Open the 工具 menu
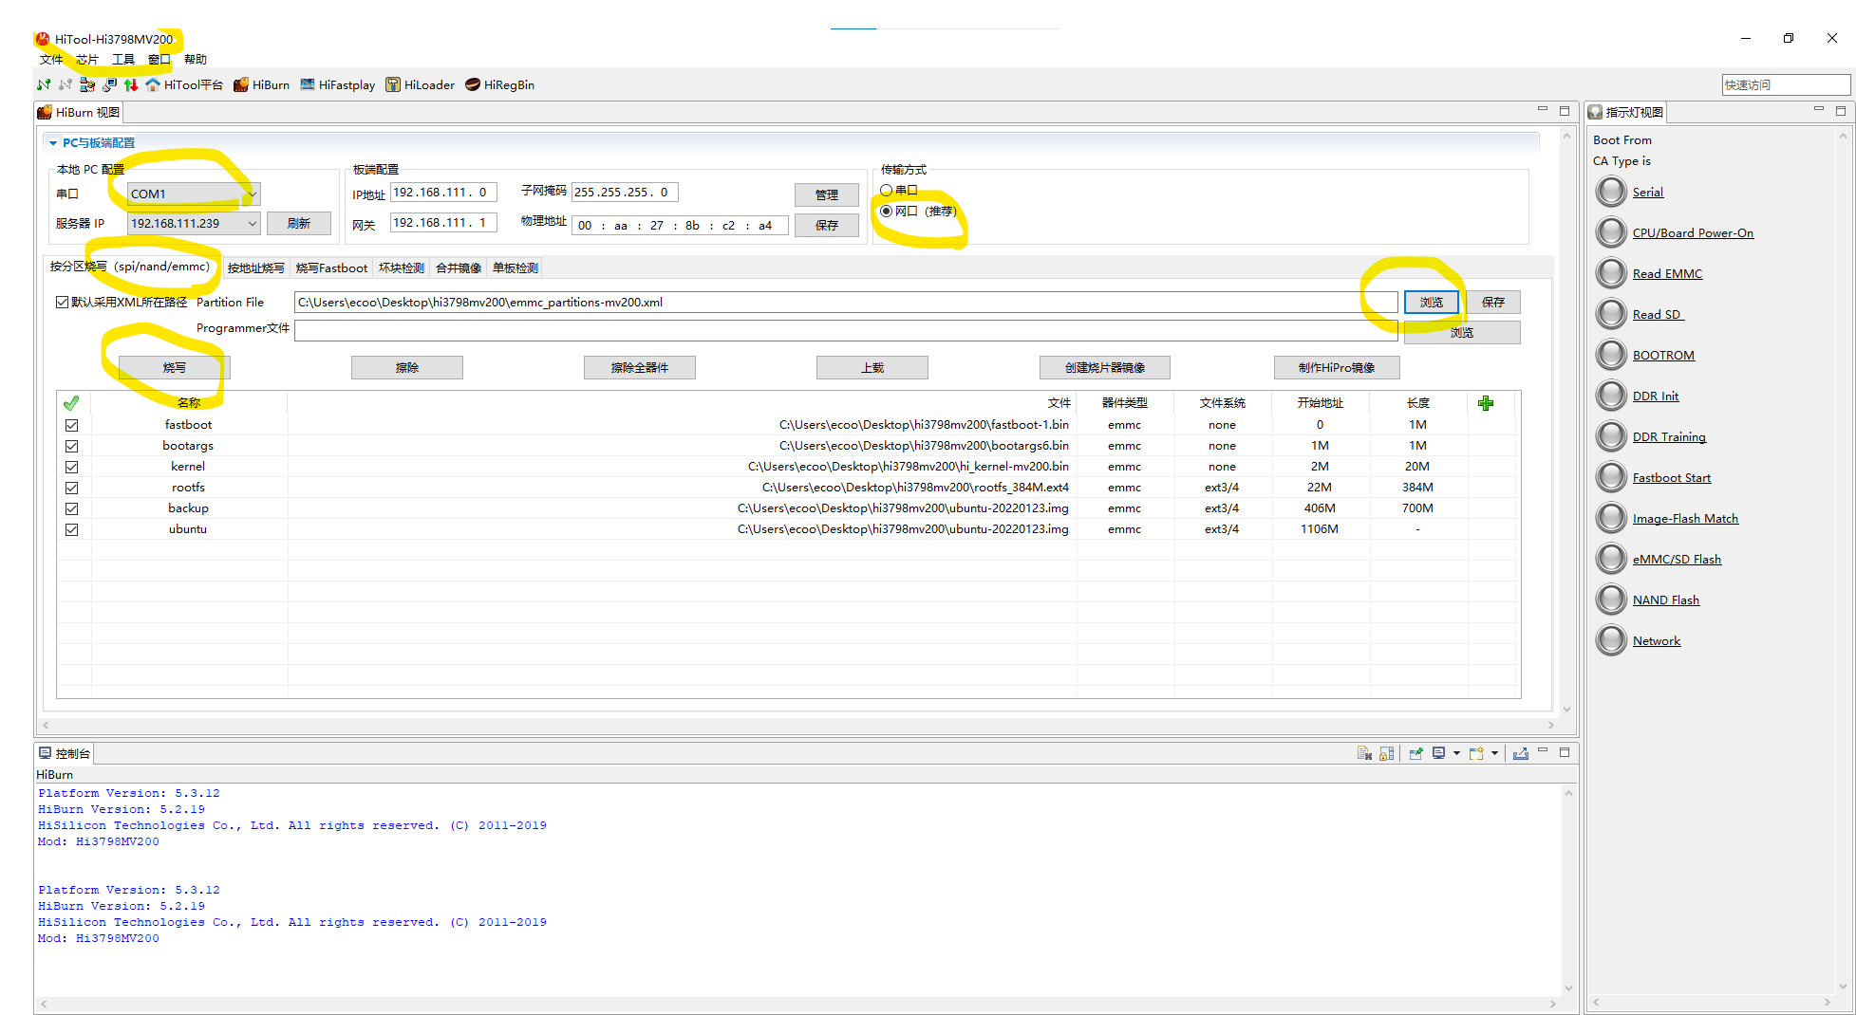Image resolution: width=1856 pixels, height=1015 pixels. click(x=123, y=59)
